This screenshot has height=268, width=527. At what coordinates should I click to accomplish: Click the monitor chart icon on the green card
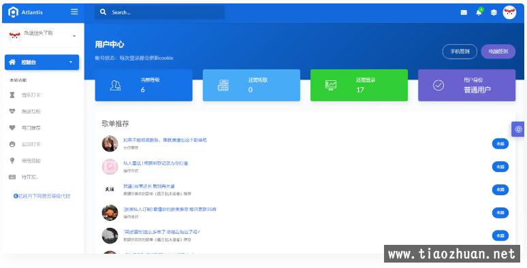pyautogui.click(x=331, y=85)
